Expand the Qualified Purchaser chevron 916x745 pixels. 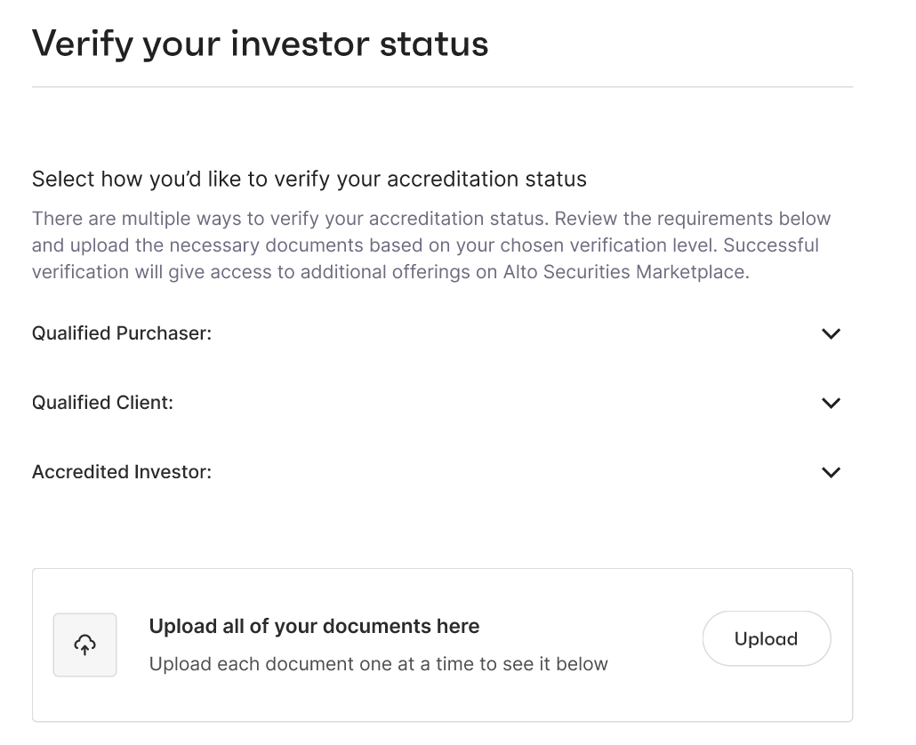coord(831,334)
